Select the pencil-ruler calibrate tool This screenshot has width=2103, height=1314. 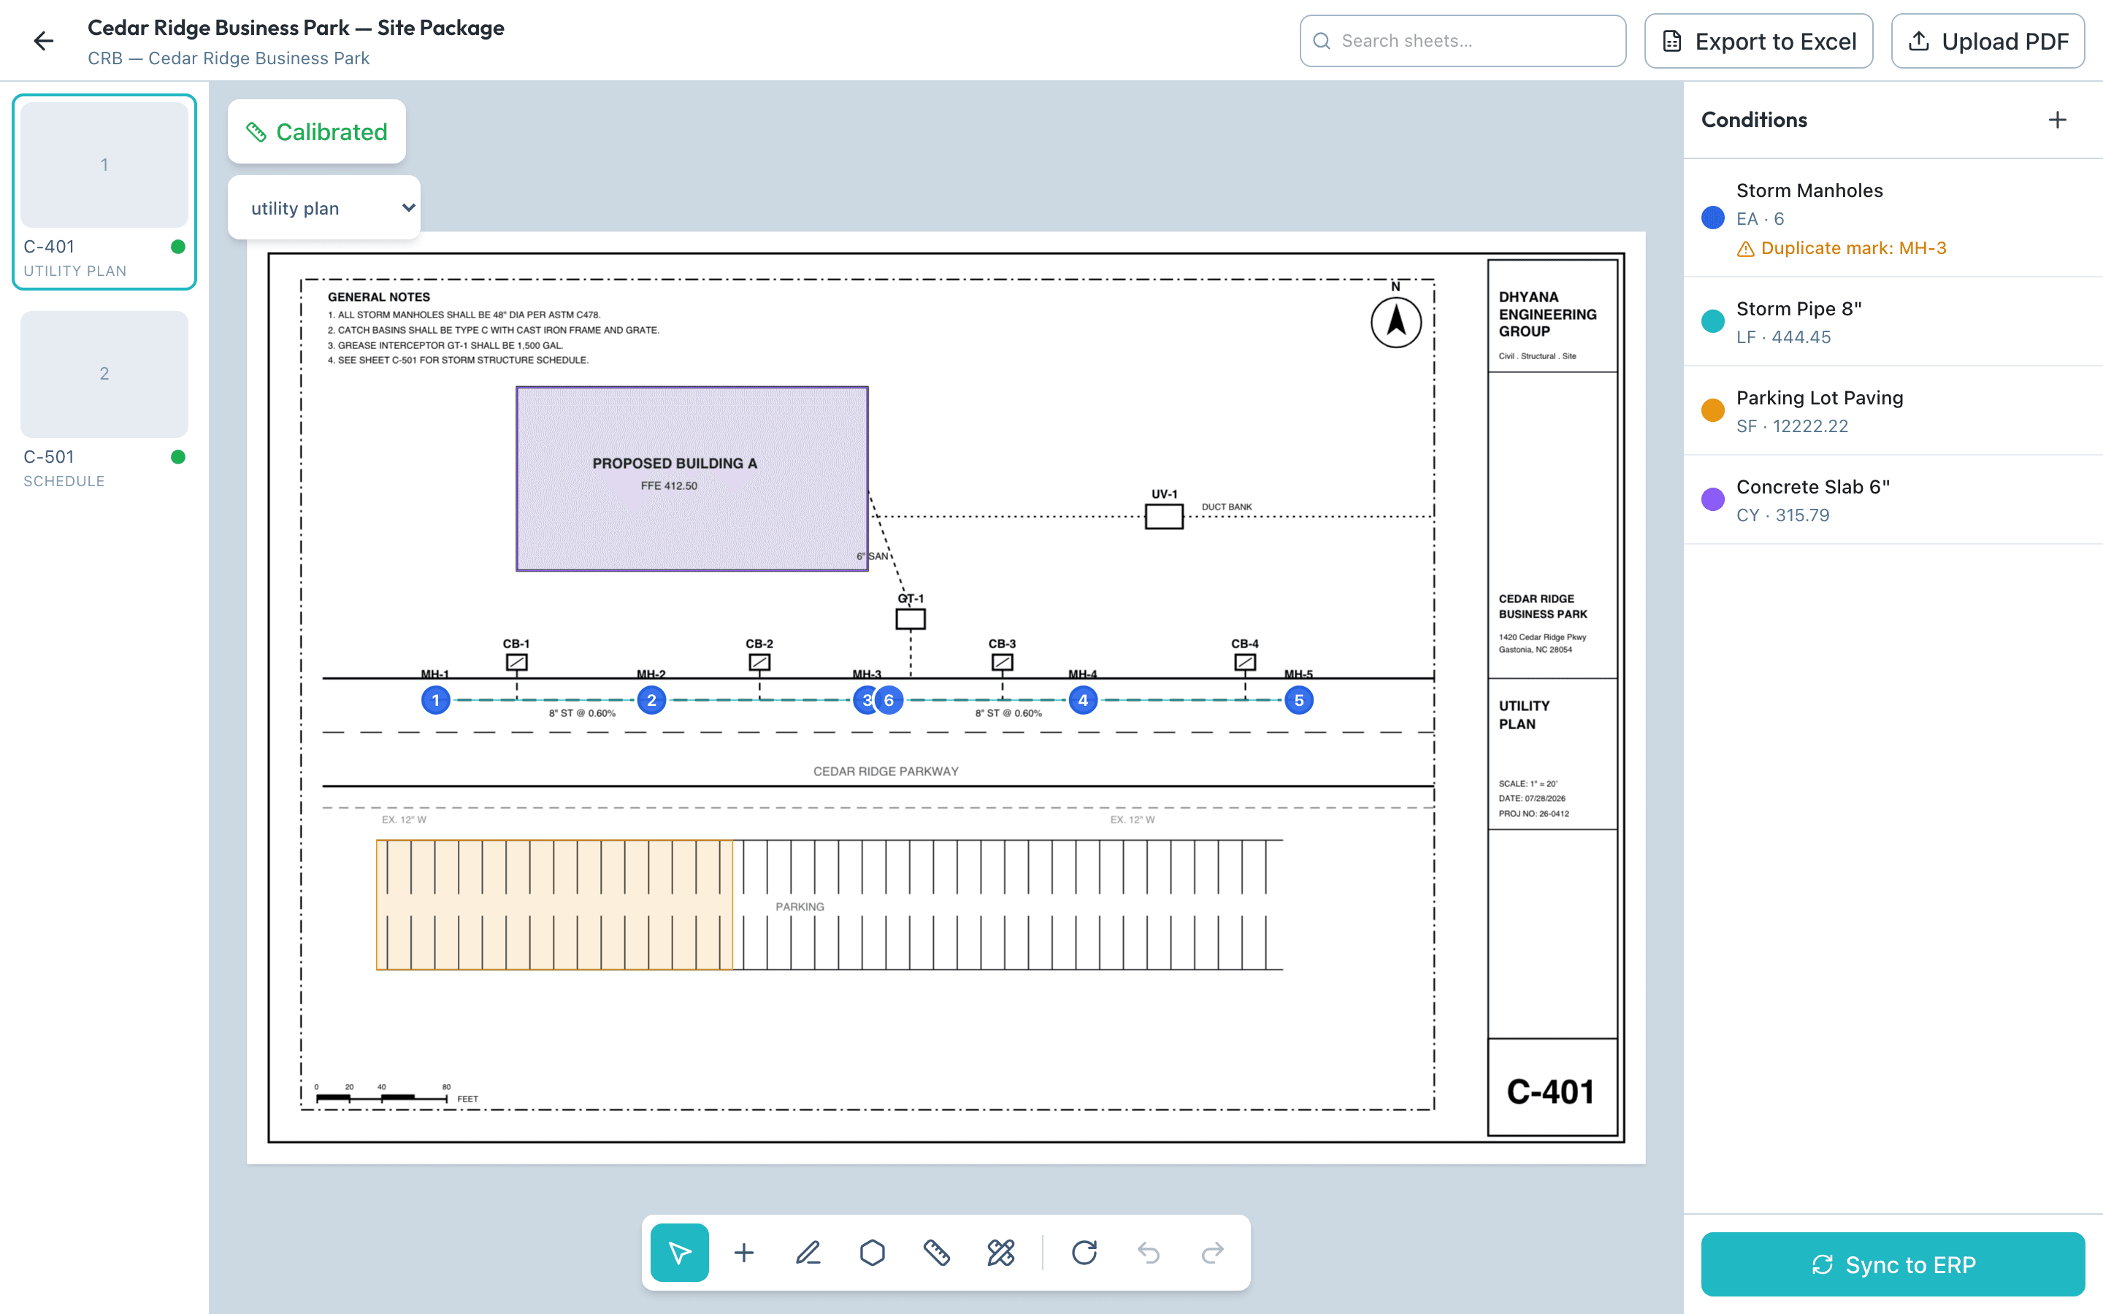click(x=1001, y=1252)
